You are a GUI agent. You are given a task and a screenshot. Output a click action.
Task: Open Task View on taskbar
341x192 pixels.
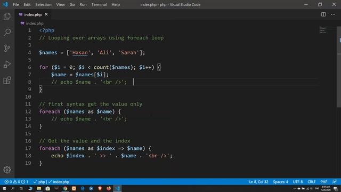click(x=21, y=188)
